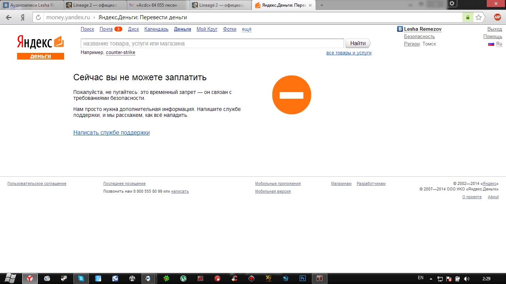Click the taskbar clock showing 2:29
Image resolution: width=506 pixels, height=284 pixels.
click(486, 278)
